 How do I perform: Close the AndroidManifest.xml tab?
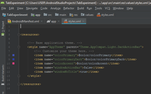42,21
